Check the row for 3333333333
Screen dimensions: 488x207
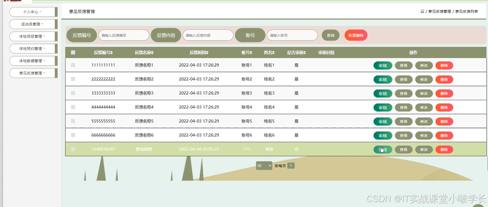[73, 93]
